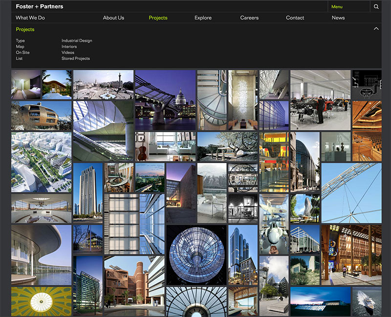Screen dimensions: 391x317
Task: Open the dusk stone museum entrance thumbnail
Action: pyautogui.click(x=181, y=193)
